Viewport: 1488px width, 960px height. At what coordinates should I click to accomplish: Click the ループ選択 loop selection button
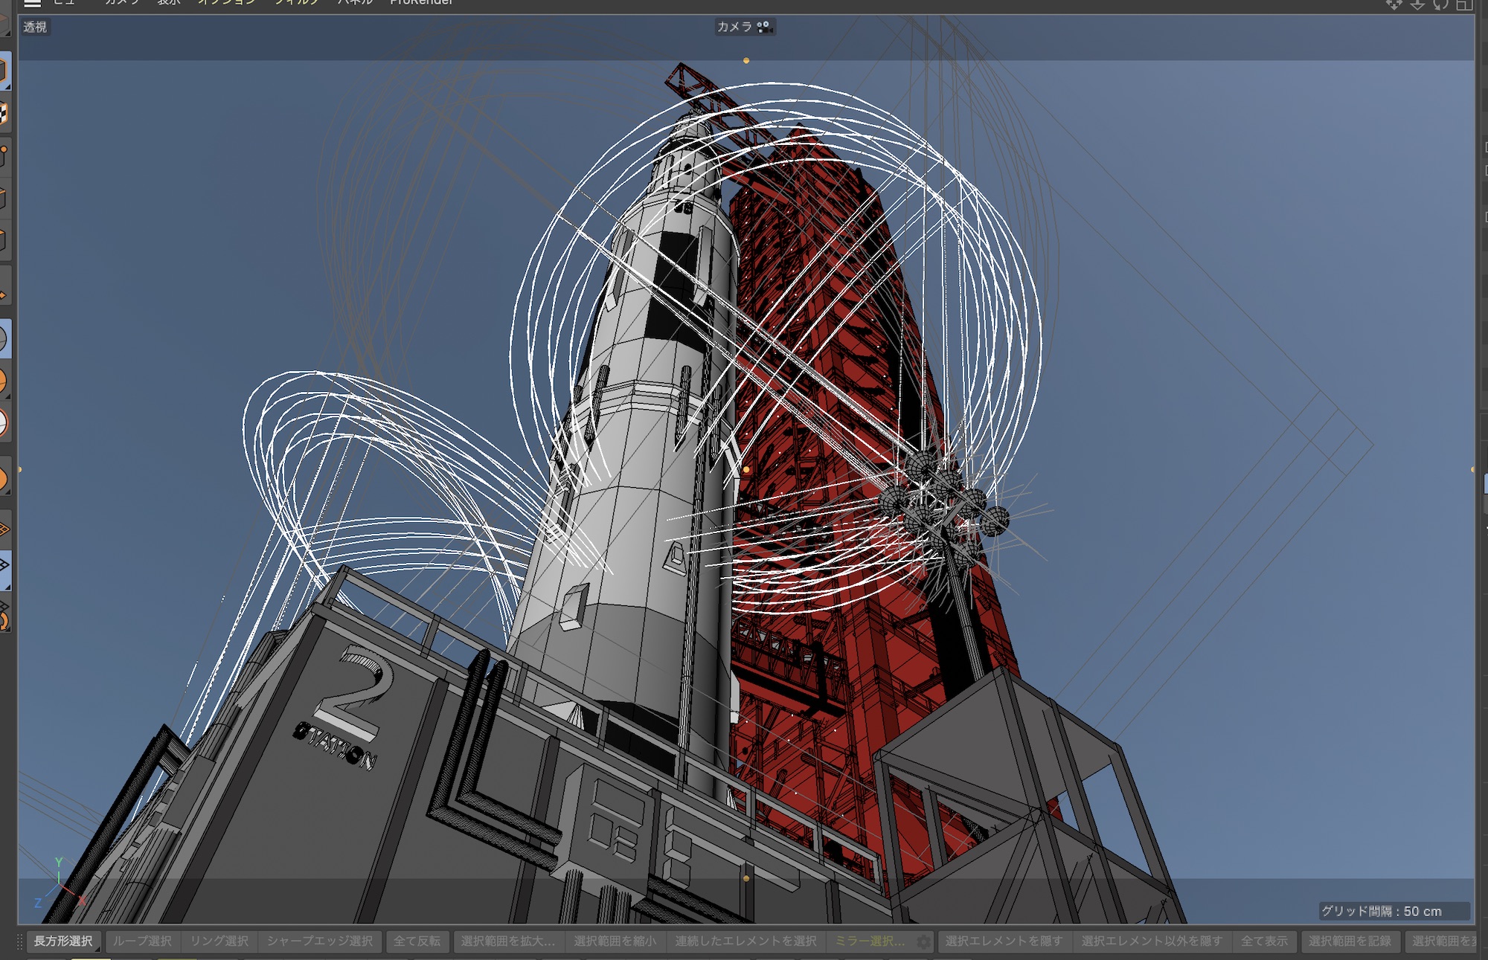pyautogui.click(x=142, y=941)
